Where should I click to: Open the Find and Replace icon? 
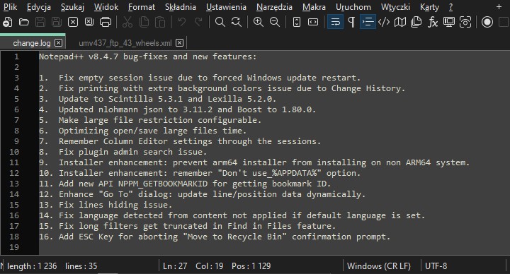coord(237,22)
